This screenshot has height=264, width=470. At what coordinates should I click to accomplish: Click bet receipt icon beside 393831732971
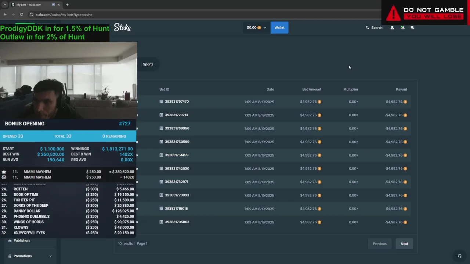click(x=161, y=182)
